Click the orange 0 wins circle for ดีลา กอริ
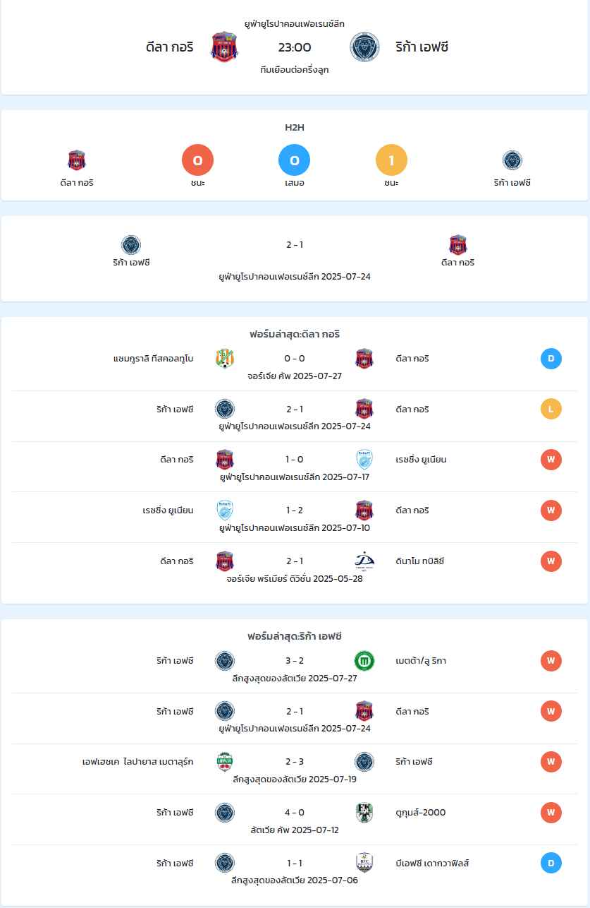Image resolution: width=590 pixels, height=908 pixels. [197, 160]
